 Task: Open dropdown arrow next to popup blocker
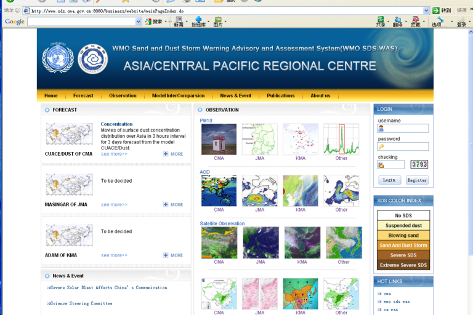tap(424, 22)
